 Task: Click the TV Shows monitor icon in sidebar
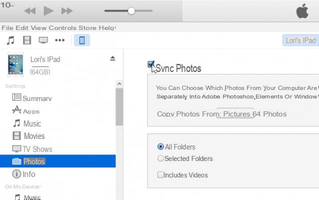point(16,148)
